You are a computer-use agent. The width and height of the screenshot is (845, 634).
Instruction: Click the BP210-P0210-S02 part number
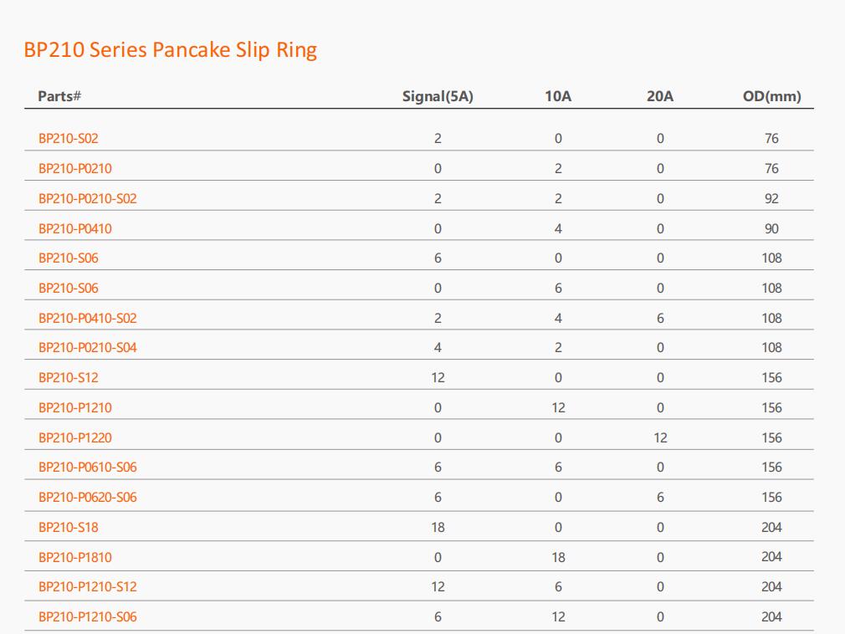click(87, 199)
